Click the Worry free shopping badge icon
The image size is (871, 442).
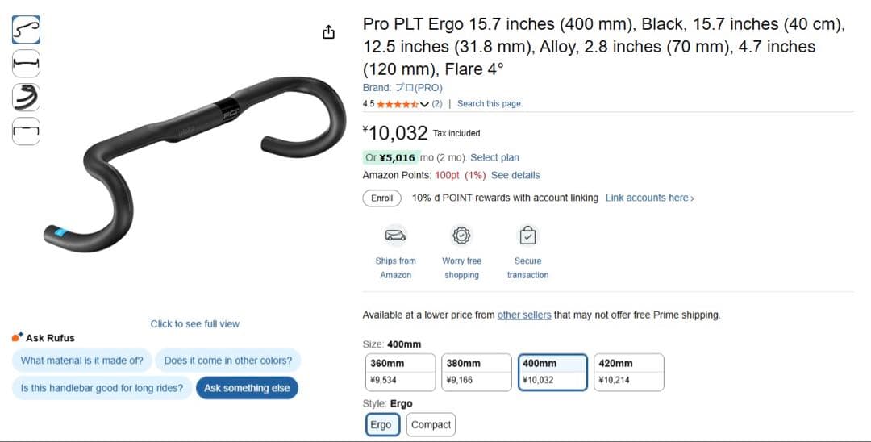461,236
